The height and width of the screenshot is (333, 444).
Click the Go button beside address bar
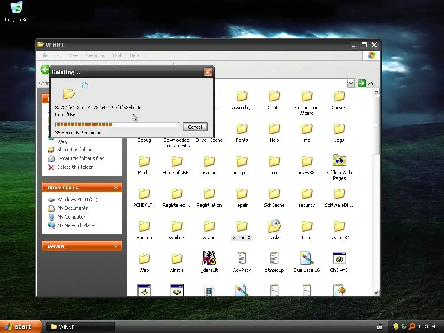click(x=366, y=83)
